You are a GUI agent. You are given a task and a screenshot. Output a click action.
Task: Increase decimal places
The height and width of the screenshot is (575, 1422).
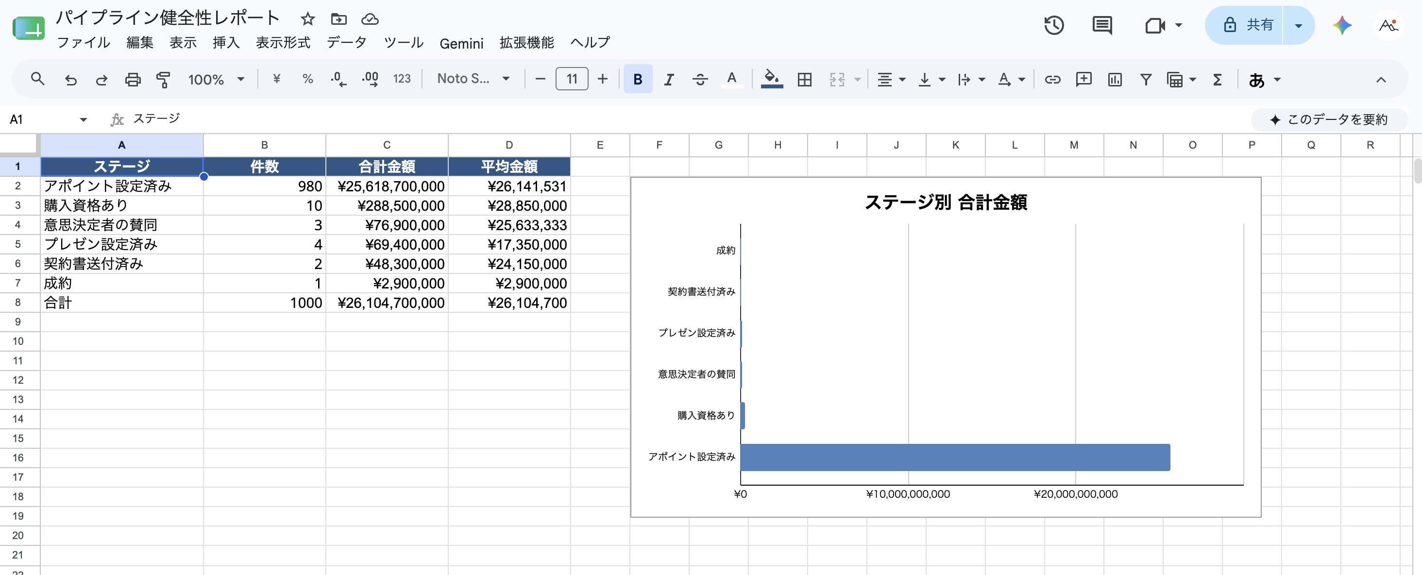370,79
